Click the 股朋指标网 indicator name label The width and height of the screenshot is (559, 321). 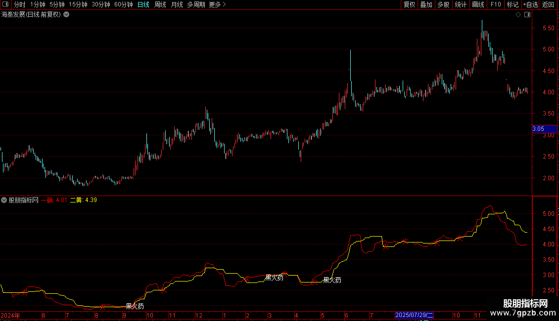pyautogui.click(x=24, y=200)
